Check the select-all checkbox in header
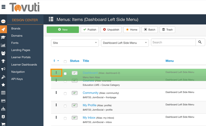Screen dimensions: 206x126 [x=65, y=61]
